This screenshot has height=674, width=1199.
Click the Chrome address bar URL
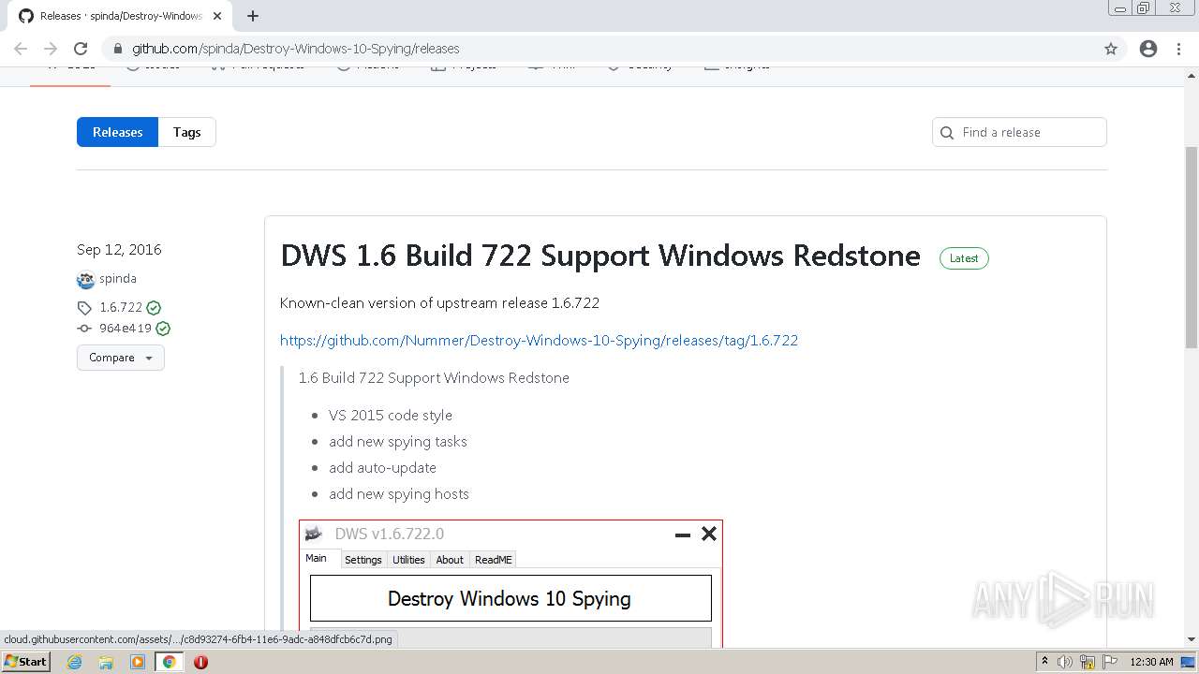[x=296, y=49]
